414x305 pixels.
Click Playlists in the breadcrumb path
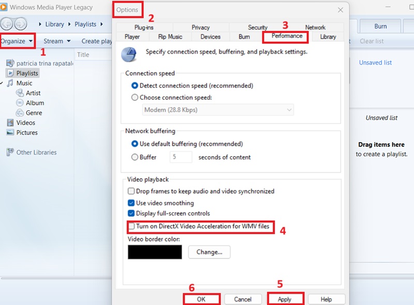(x=85, y=24)
